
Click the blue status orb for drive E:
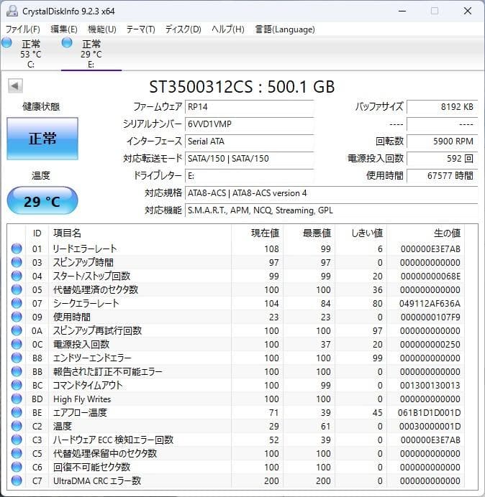point(67,43)
